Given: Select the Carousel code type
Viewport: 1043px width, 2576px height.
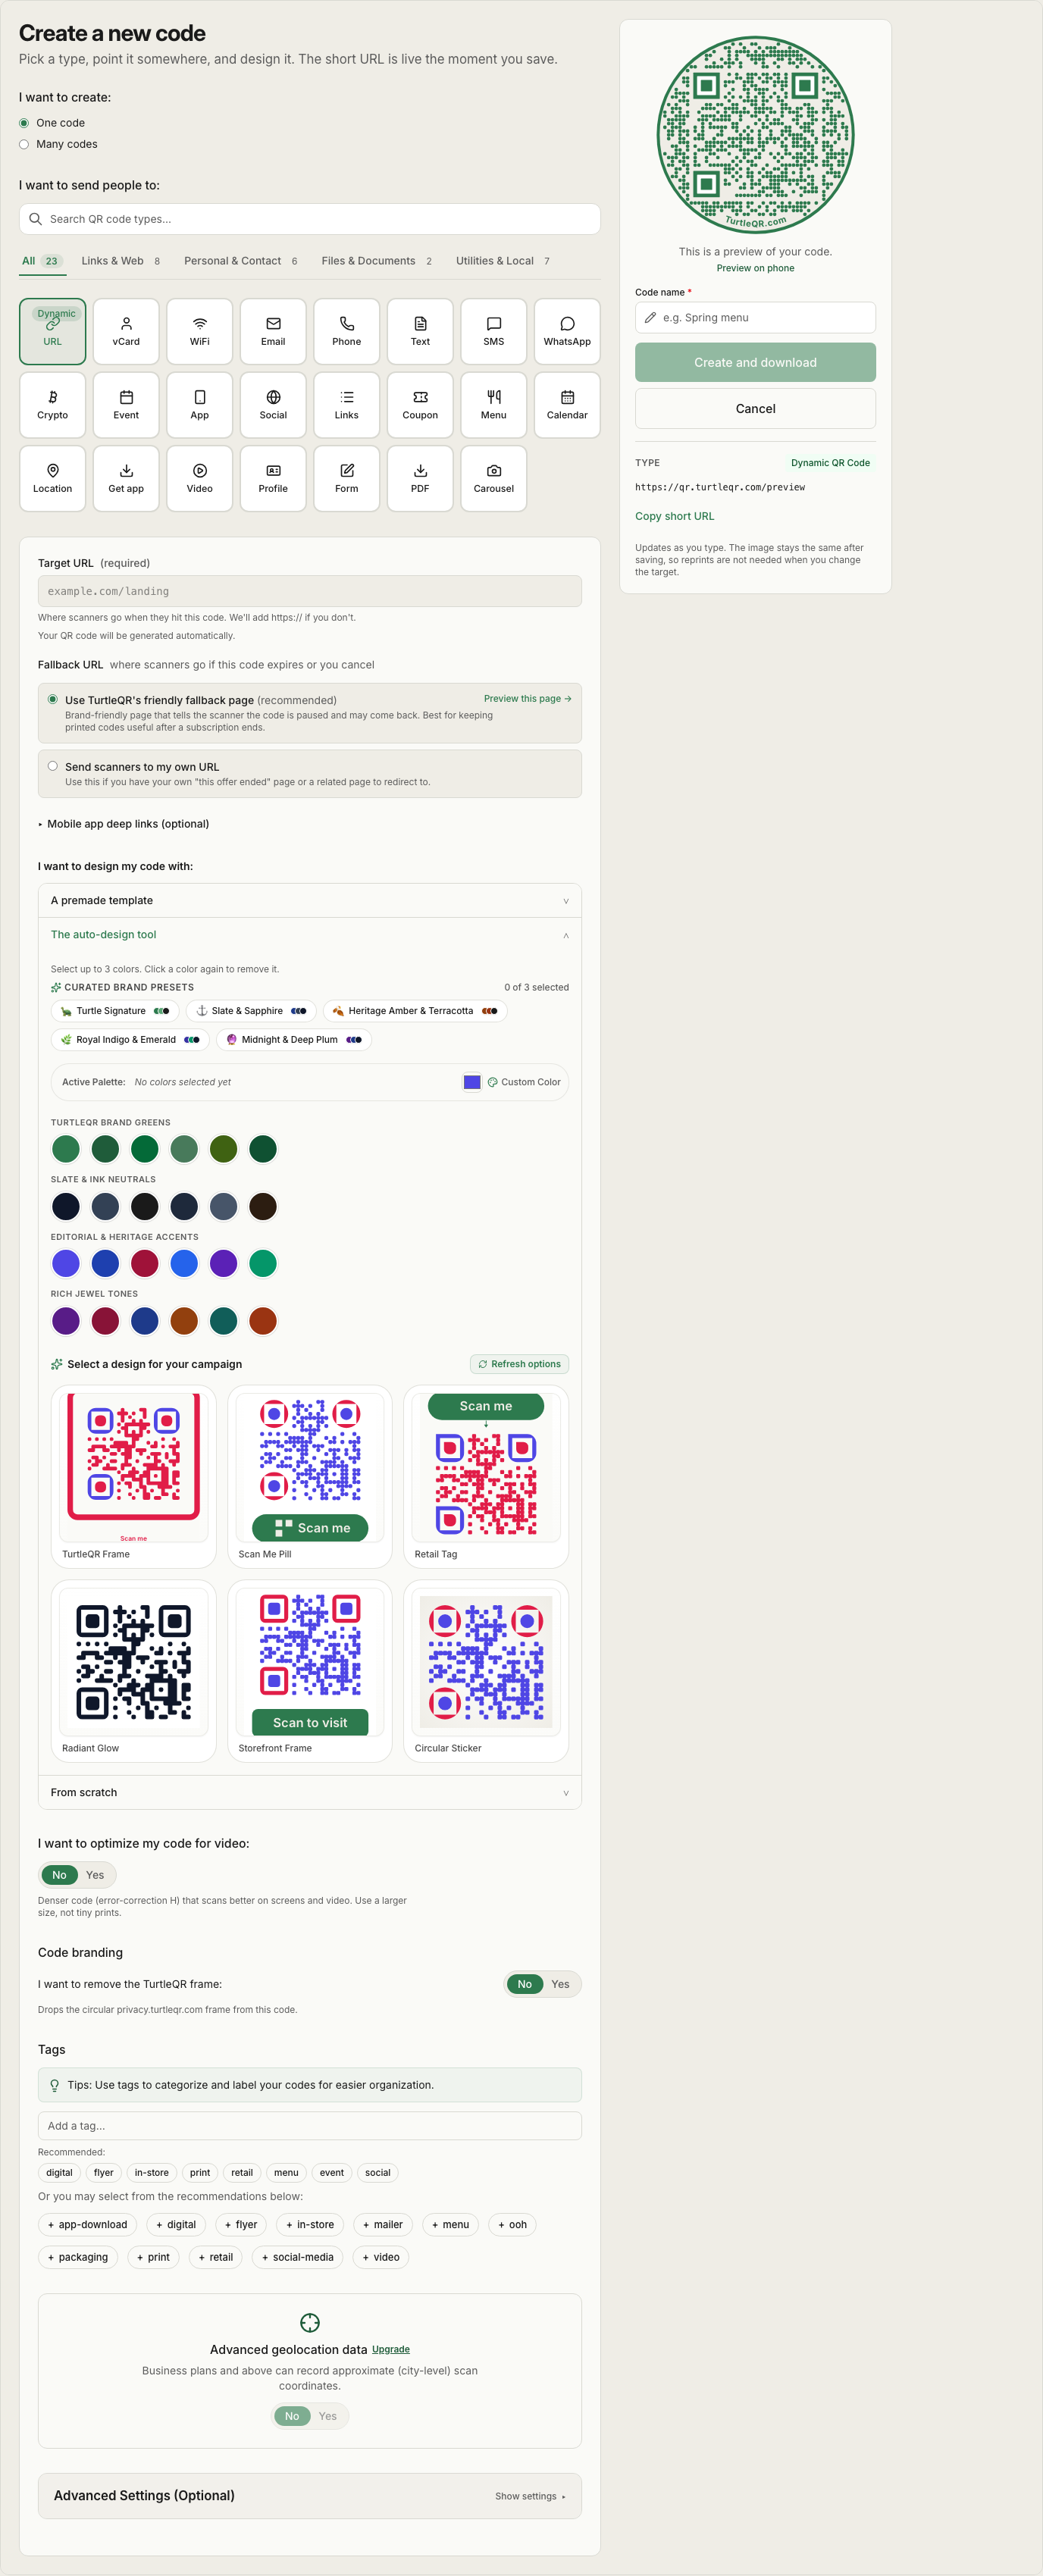Looking at the screenshot, I should tap(494, 478).
